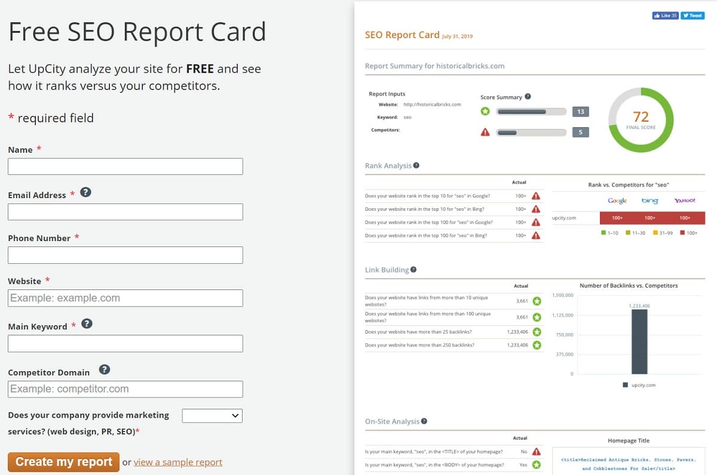Click star icon for 10 unique websites row
This screenshot has width=717, height=475.
(x=537, y=301)
